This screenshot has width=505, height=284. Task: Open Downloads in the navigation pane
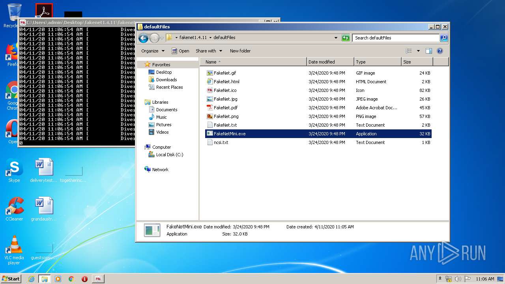tap(166, 80)
